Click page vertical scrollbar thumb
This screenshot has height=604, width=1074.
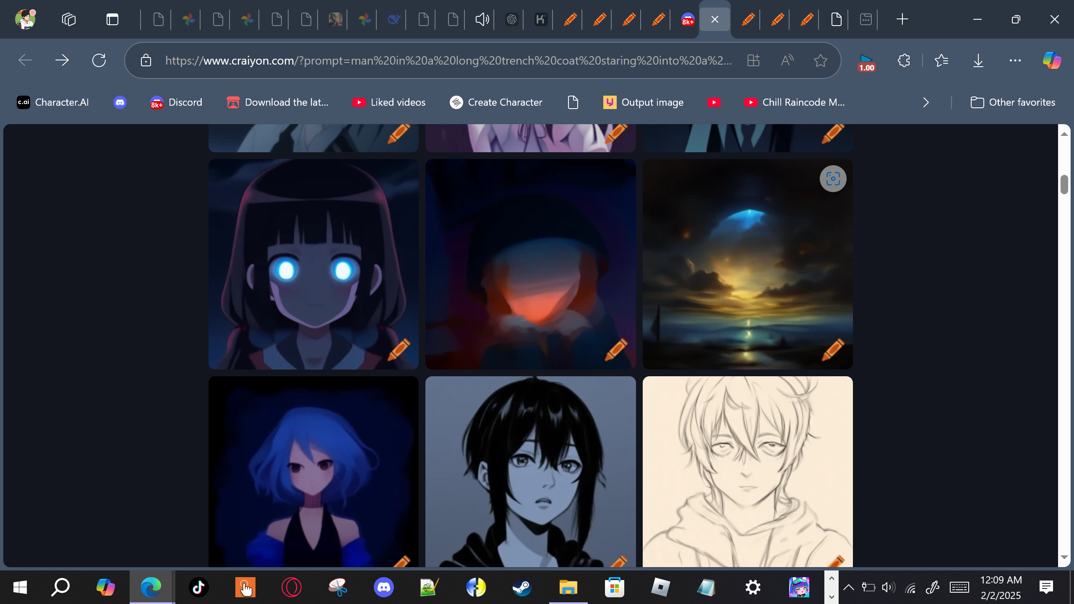tap(1064, 185)
